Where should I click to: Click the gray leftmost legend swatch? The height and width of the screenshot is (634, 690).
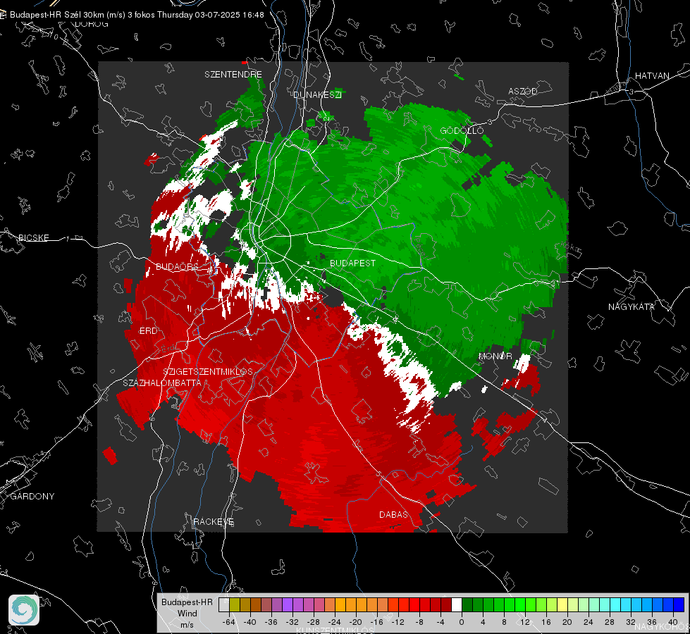coord(224,605)
